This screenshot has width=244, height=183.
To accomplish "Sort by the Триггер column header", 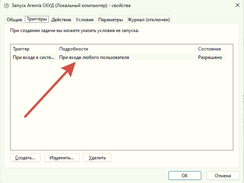I will click(34, 49).
